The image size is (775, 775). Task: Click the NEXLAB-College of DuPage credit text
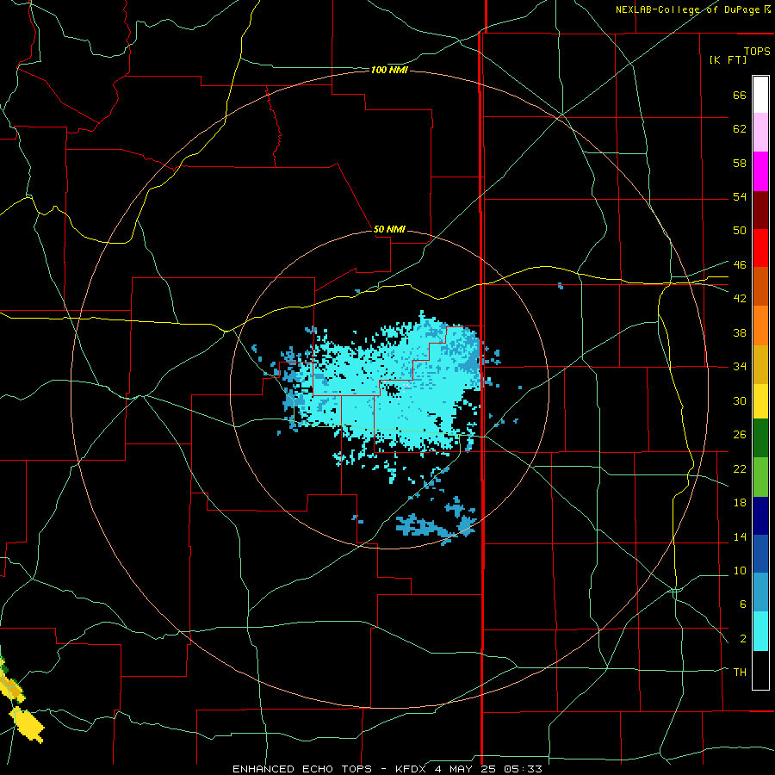[687, 9]
